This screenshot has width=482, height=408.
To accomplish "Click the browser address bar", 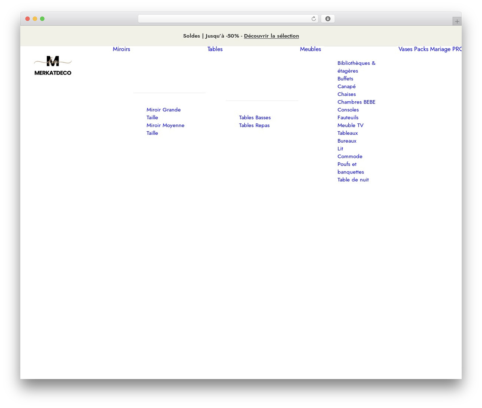I will [228, 19].
